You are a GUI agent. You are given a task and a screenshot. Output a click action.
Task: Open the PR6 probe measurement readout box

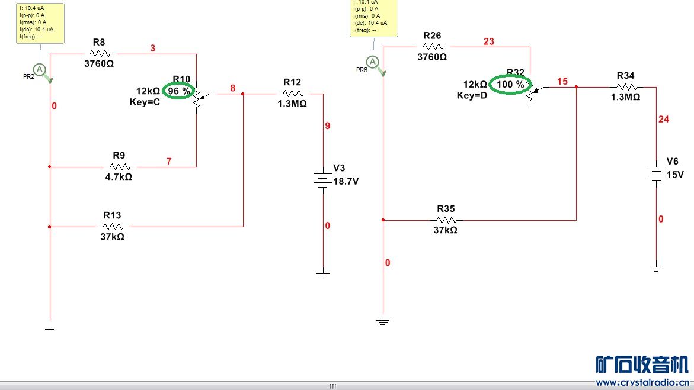click(x=374, y=18)
